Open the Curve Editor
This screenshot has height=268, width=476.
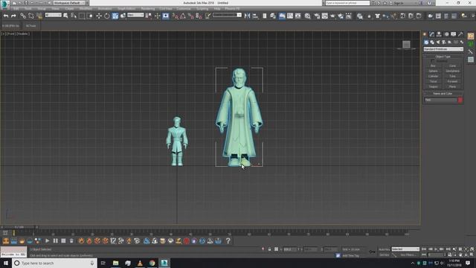(x=290, y=16)
